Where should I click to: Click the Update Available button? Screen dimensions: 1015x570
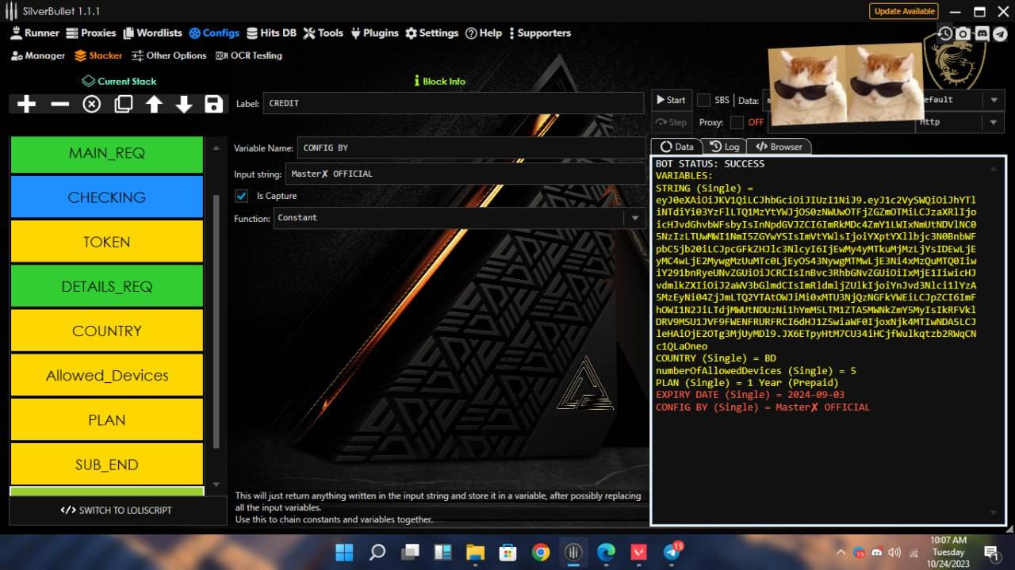904,11
